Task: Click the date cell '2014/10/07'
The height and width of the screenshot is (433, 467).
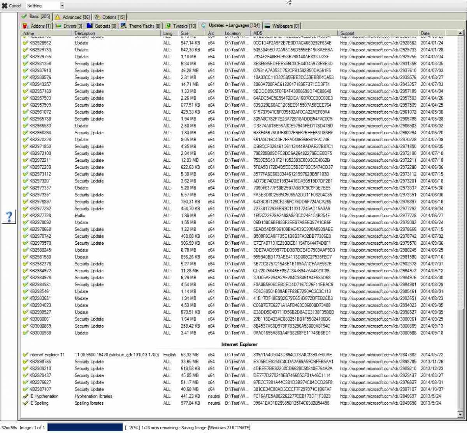Action: coord(432,389)
